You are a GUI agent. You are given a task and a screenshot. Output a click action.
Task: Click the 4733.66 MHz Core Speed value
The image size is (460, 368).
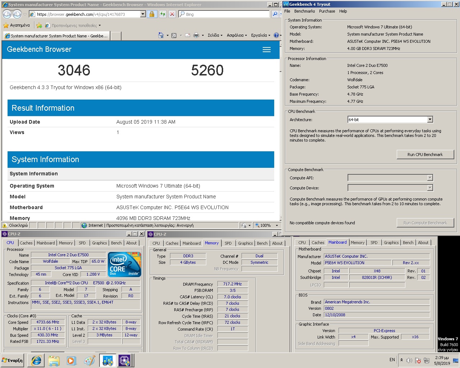48,322
